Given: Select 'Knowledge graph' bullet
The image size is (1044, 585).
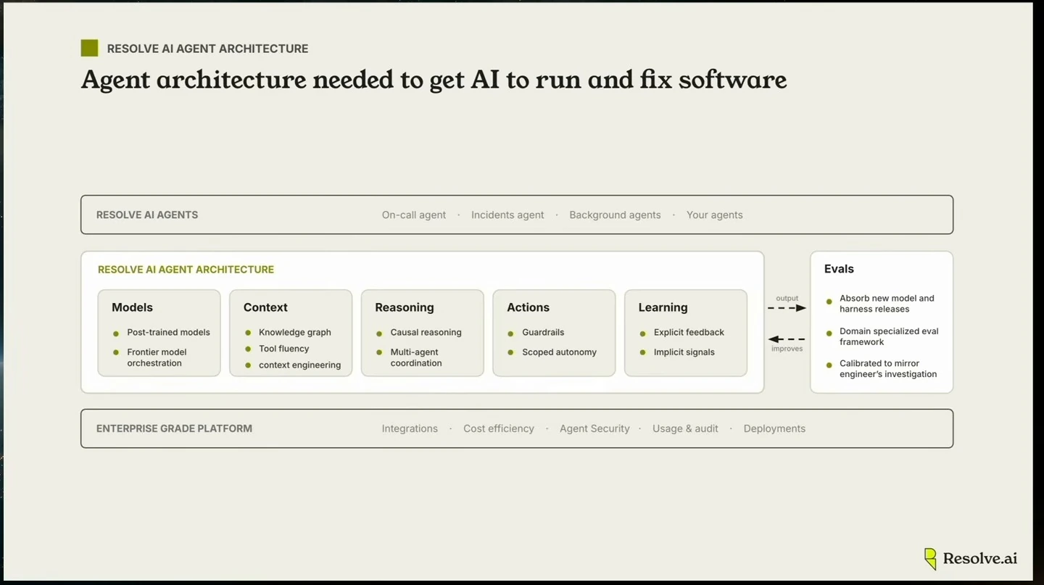Looking at the screenshot, I should point(294,333).
